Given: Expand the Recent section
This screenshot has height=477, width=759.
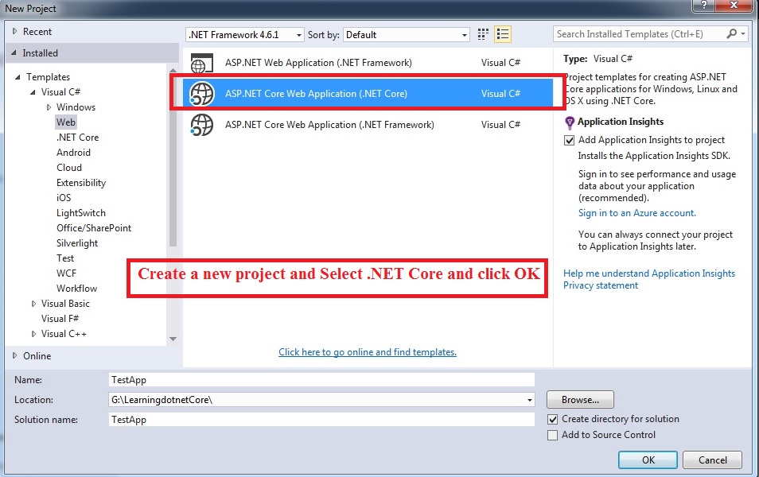Looking at the screenshot, I should pos(14,32).
